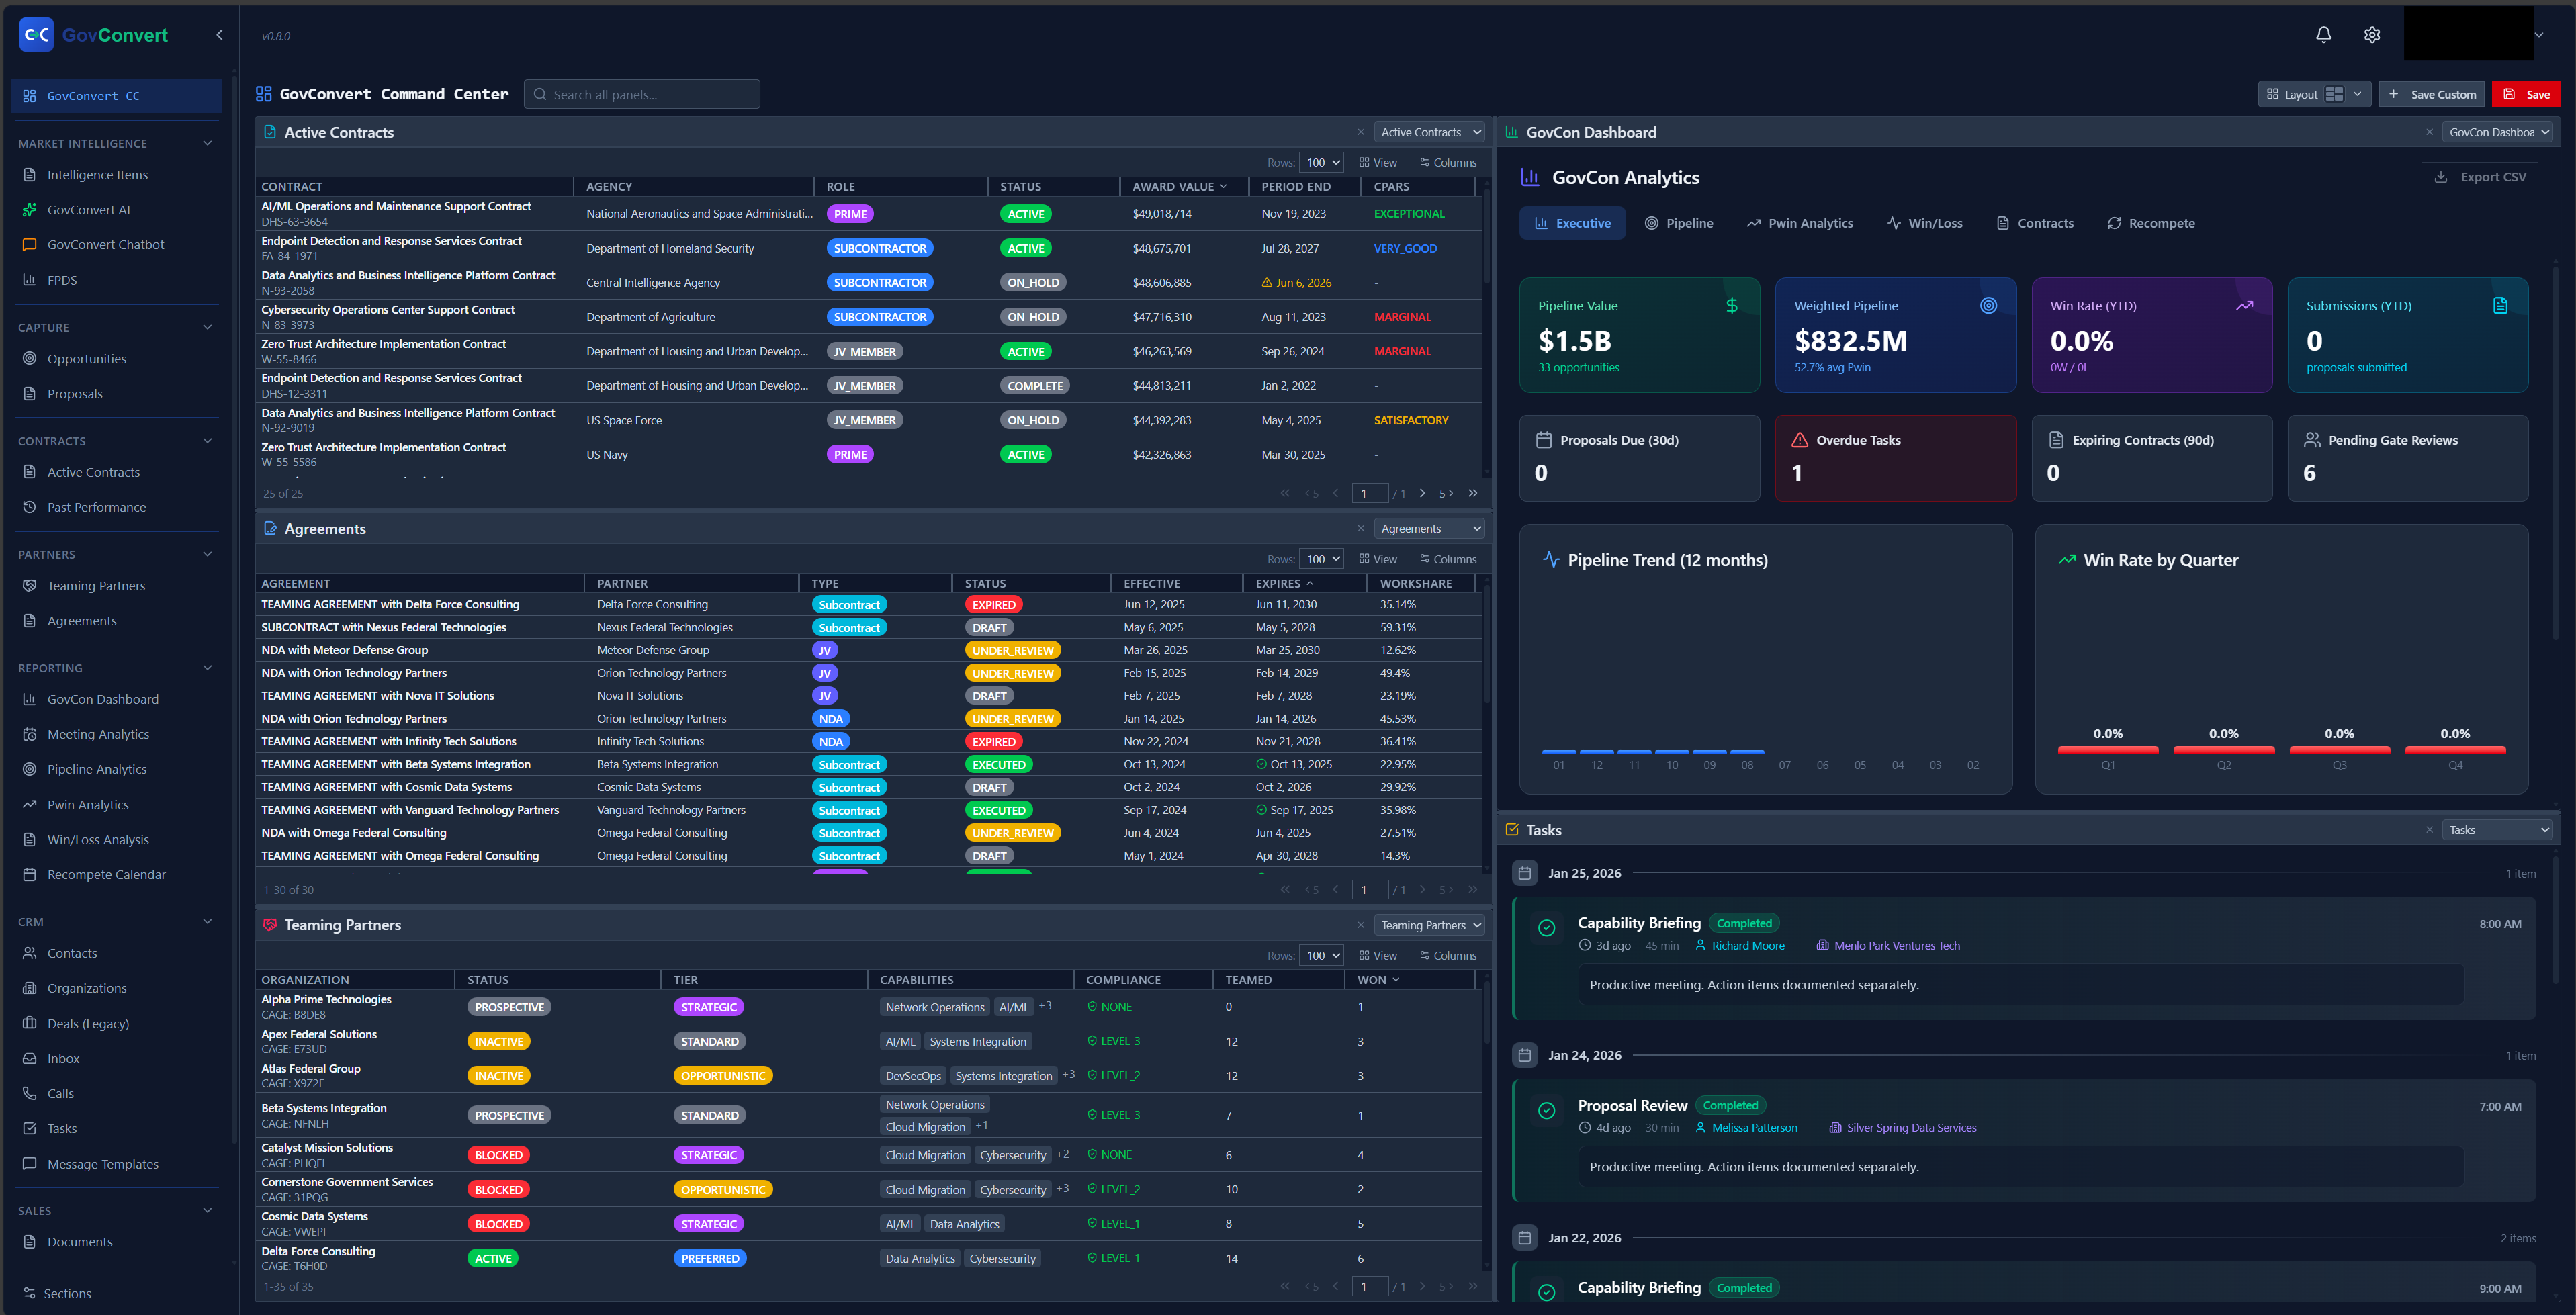Collapse the MARKET INTELLIGENCE sidebar section
Screen dimensions: 2576x1315
tap(207, 143)
